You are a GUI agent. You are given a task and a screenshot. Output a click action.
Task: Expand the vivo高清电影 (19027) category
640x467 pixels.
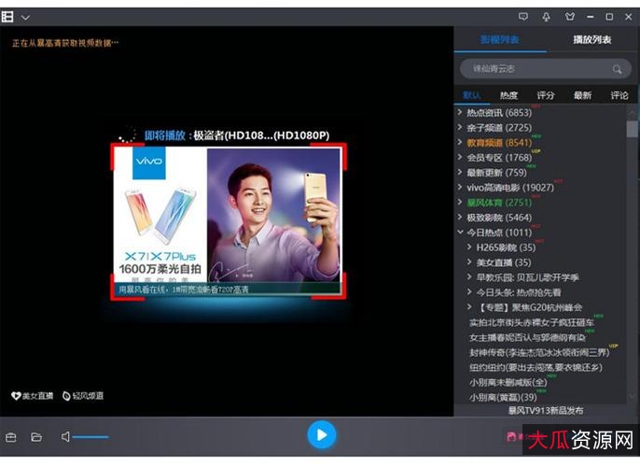[x=460, y=187]
